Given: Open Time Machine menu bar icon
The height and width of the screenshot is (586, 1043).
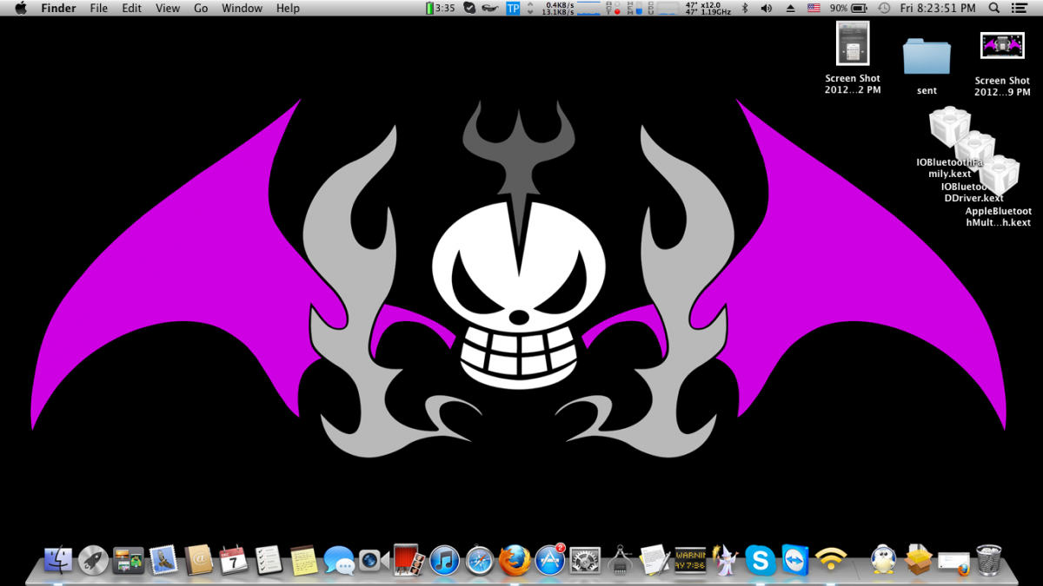Looking at the screenshot, I should tap(884, 8).
